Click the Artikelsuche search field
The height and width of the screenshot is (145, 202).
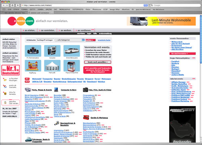click(45, 40)
